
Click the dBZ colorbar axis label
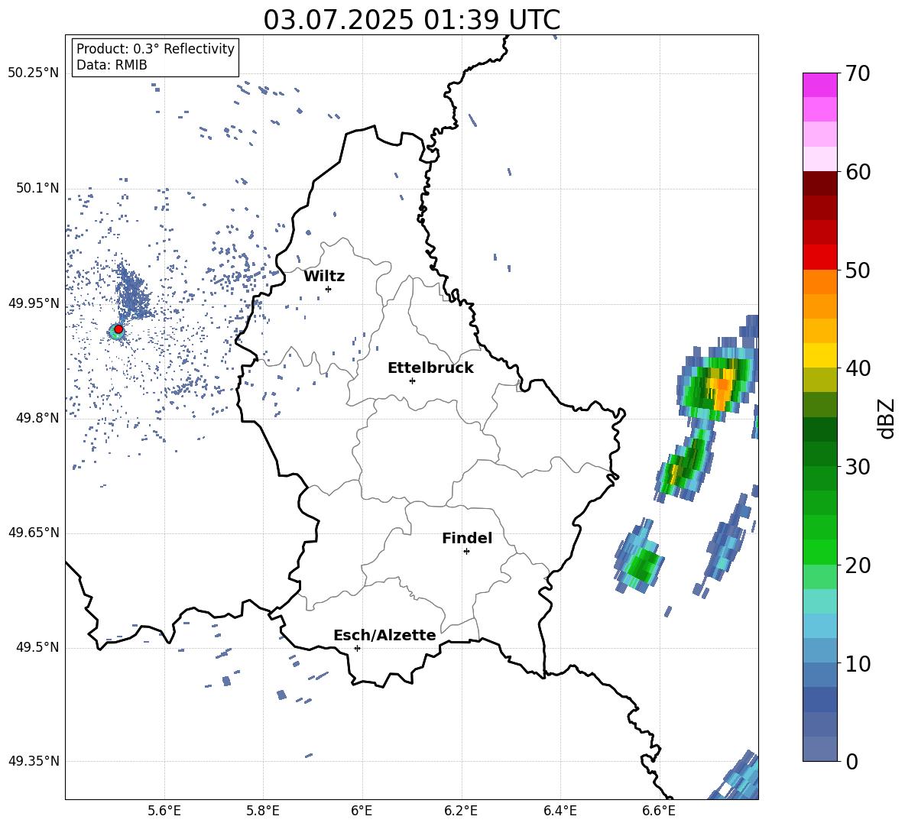point(887,418)
